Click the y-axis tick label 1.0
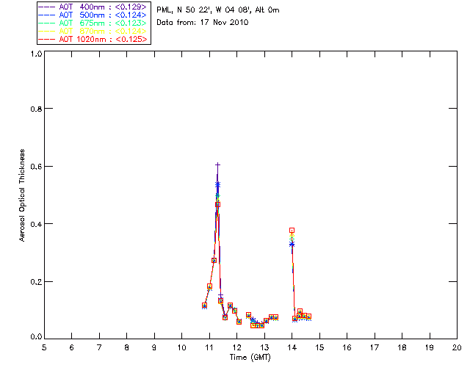 tap(36, 54)
